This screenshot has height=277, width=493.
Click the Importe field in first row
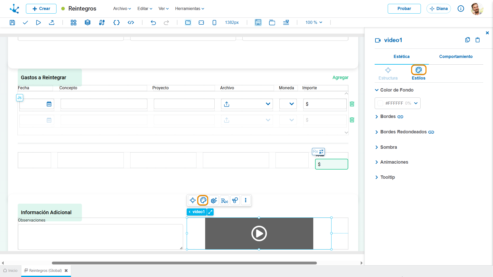[x=325, y=104]
